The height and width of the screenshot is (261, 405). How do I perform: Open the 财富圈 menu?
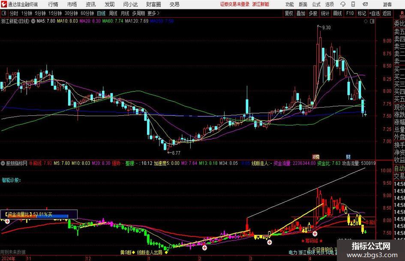click(153, 4)
